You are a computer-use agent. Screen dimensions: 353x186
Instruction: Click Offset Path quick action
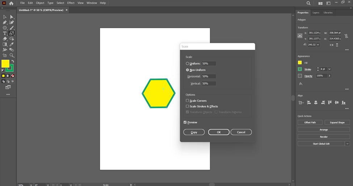click(x=310, y=122)
